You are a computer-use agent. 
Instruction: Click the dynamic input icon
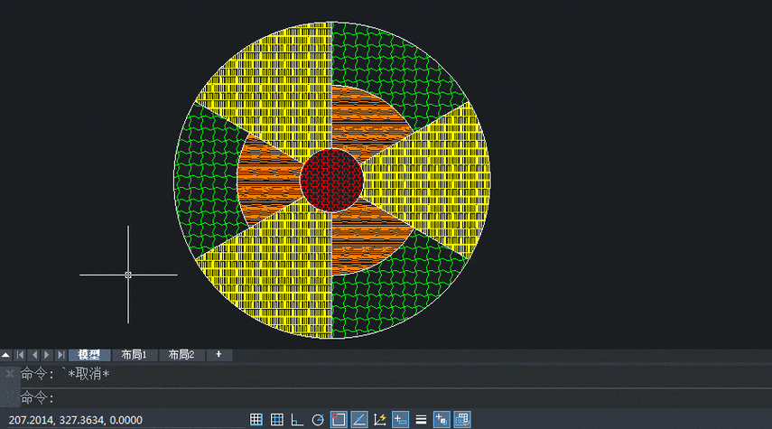pyautogui.click(x=400, y=419)
